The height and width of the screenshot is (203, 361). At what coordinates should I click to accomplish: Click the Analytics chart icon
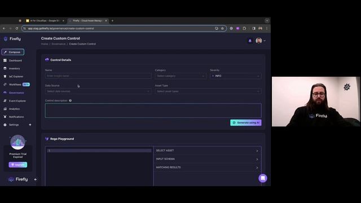coord(5,109)
